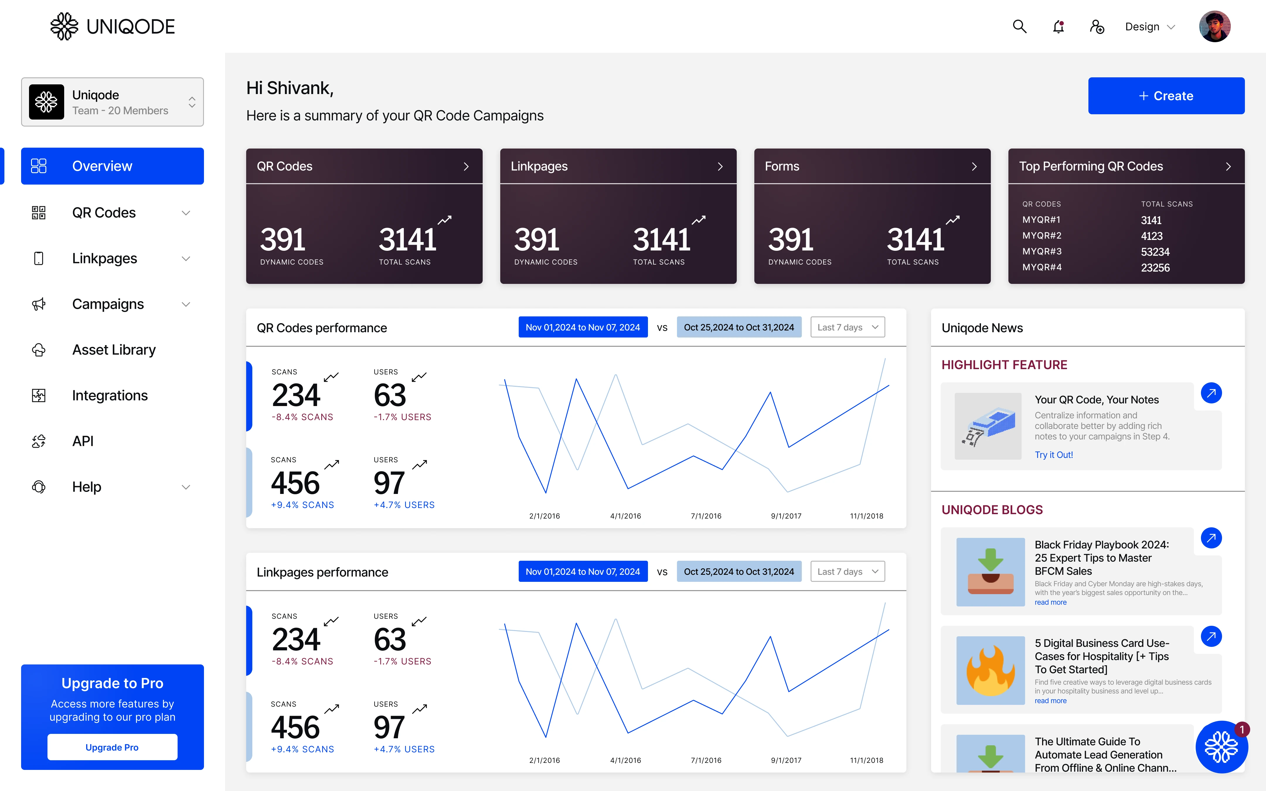Viewport: 1266px width, 791px height.
Task: Click the Upgrade Pro button
Action: pos(113,747)
